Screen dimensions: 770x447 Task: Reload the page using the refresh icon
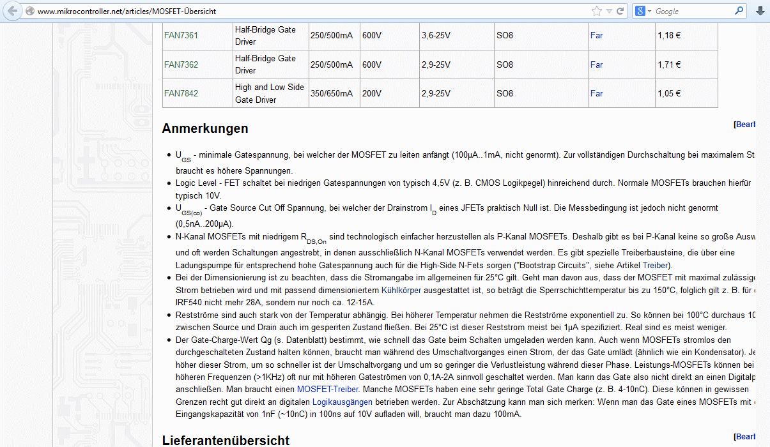[x=620, y=11]
